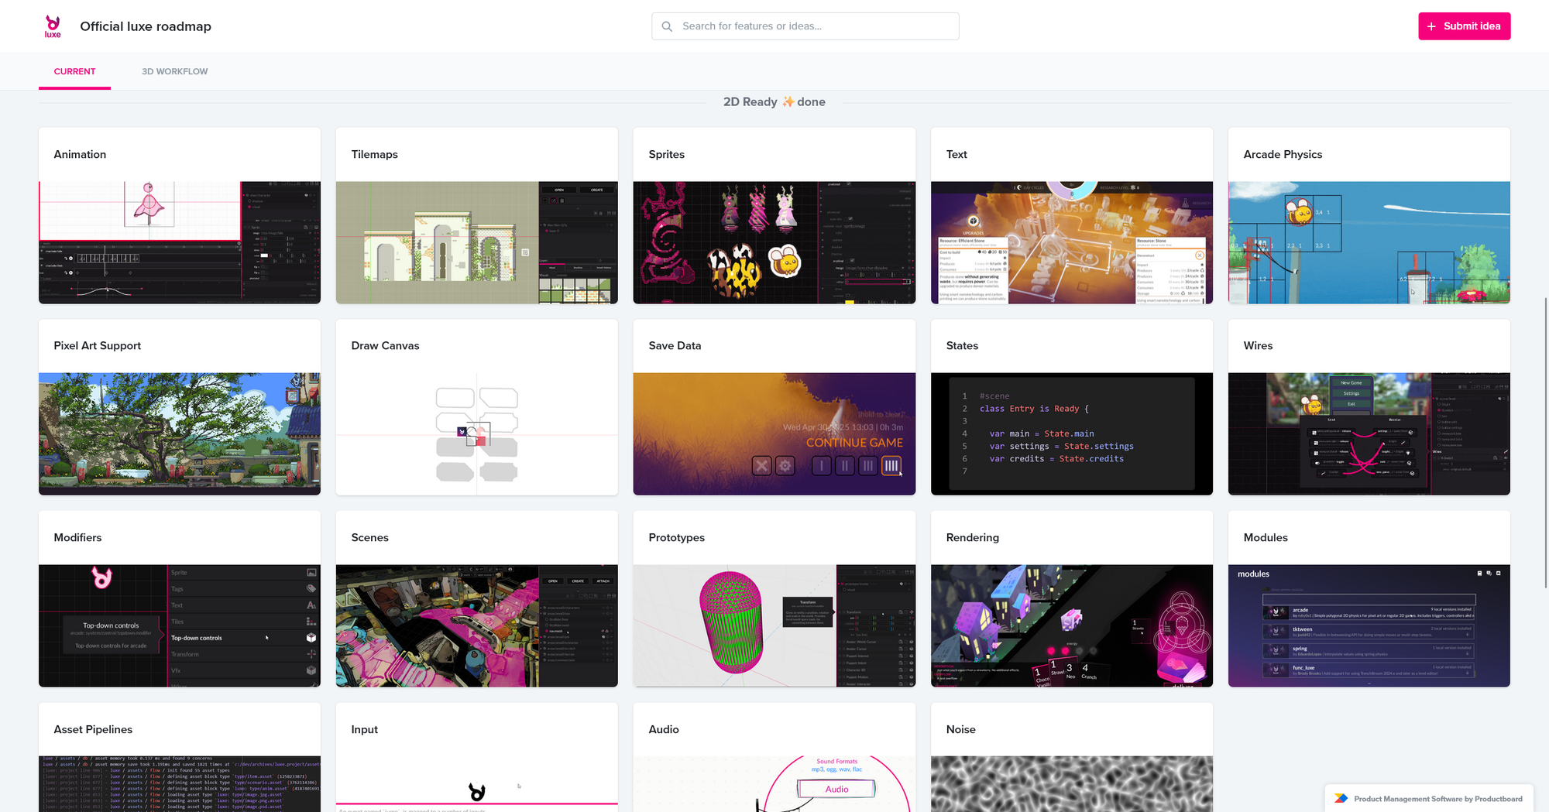The height and width of the screenshot is (812, 1549).
Task: Open the Save Data card image
Action: tap(774, 433)
